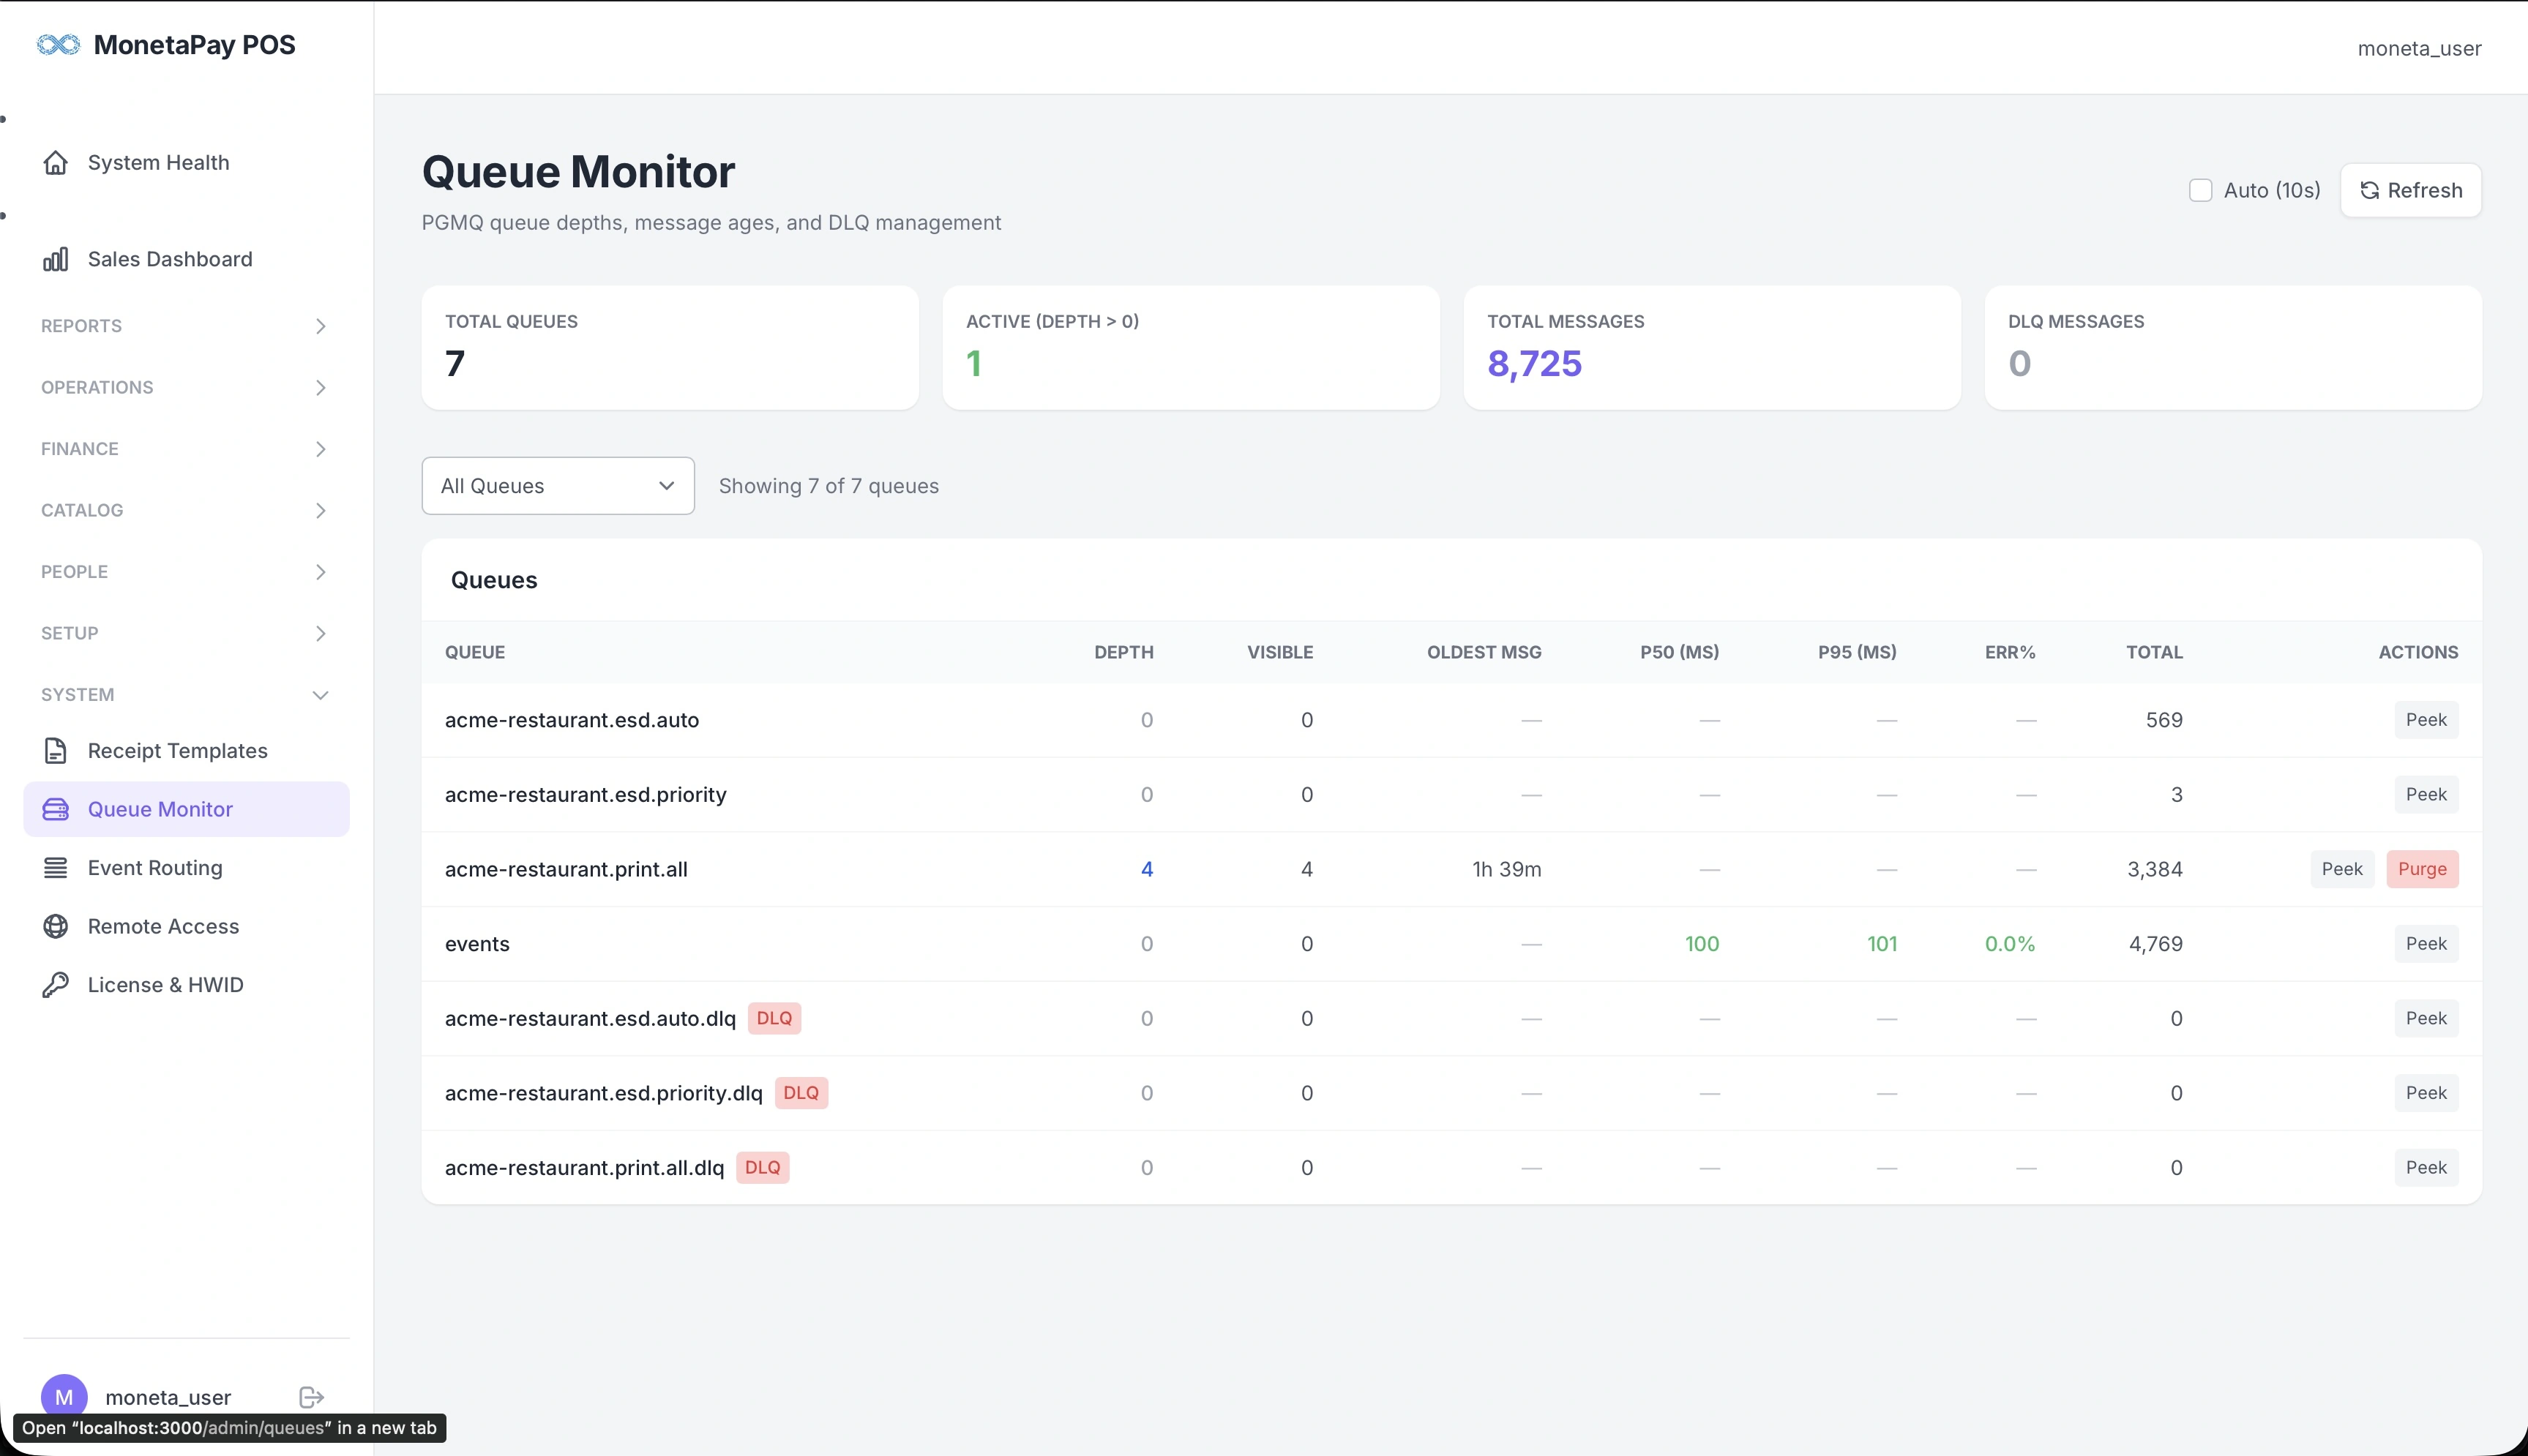This screenshot has height=1456, width=2528.
Task: Click the Event Routing list icon
Action: pyautogui.click(x=56, y=868)
